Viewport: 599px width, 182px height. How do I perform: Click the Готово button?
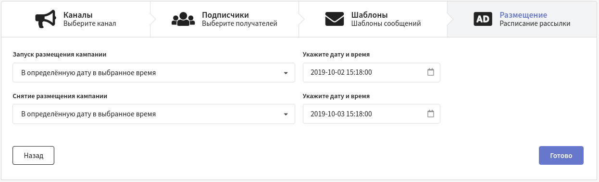[561, 156]
